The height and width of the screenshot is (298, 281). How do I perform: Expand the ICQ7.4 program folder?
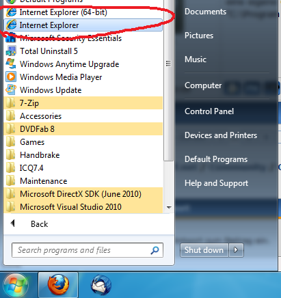click(83, 168)
